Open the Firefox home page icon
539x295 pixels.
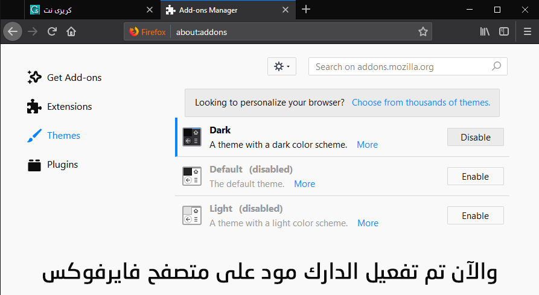point(71,31)
